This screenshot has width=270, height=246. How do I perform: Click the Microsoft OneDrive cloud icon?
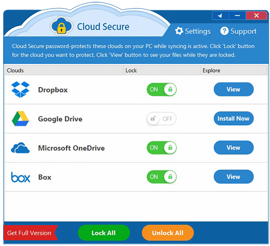[21, 148]
